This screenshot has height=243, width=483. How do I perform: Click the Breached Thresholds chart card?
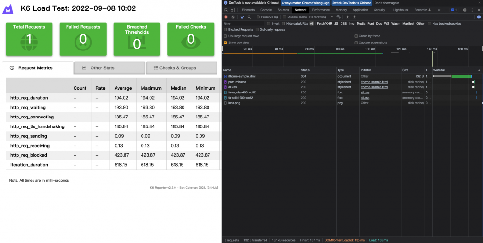pos(137,39)
